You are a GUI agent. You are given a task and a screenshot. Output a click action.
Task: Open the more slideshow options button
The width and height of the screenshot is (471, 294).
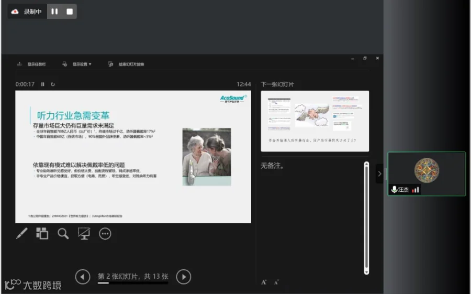pyautogui.click(x=105, y=234)
